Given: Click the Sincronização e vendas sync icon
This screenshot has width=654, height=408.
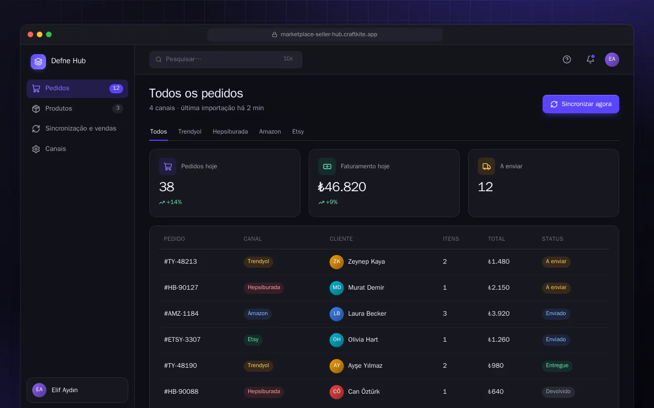Looking at the screenshot, I should [36, 129].
